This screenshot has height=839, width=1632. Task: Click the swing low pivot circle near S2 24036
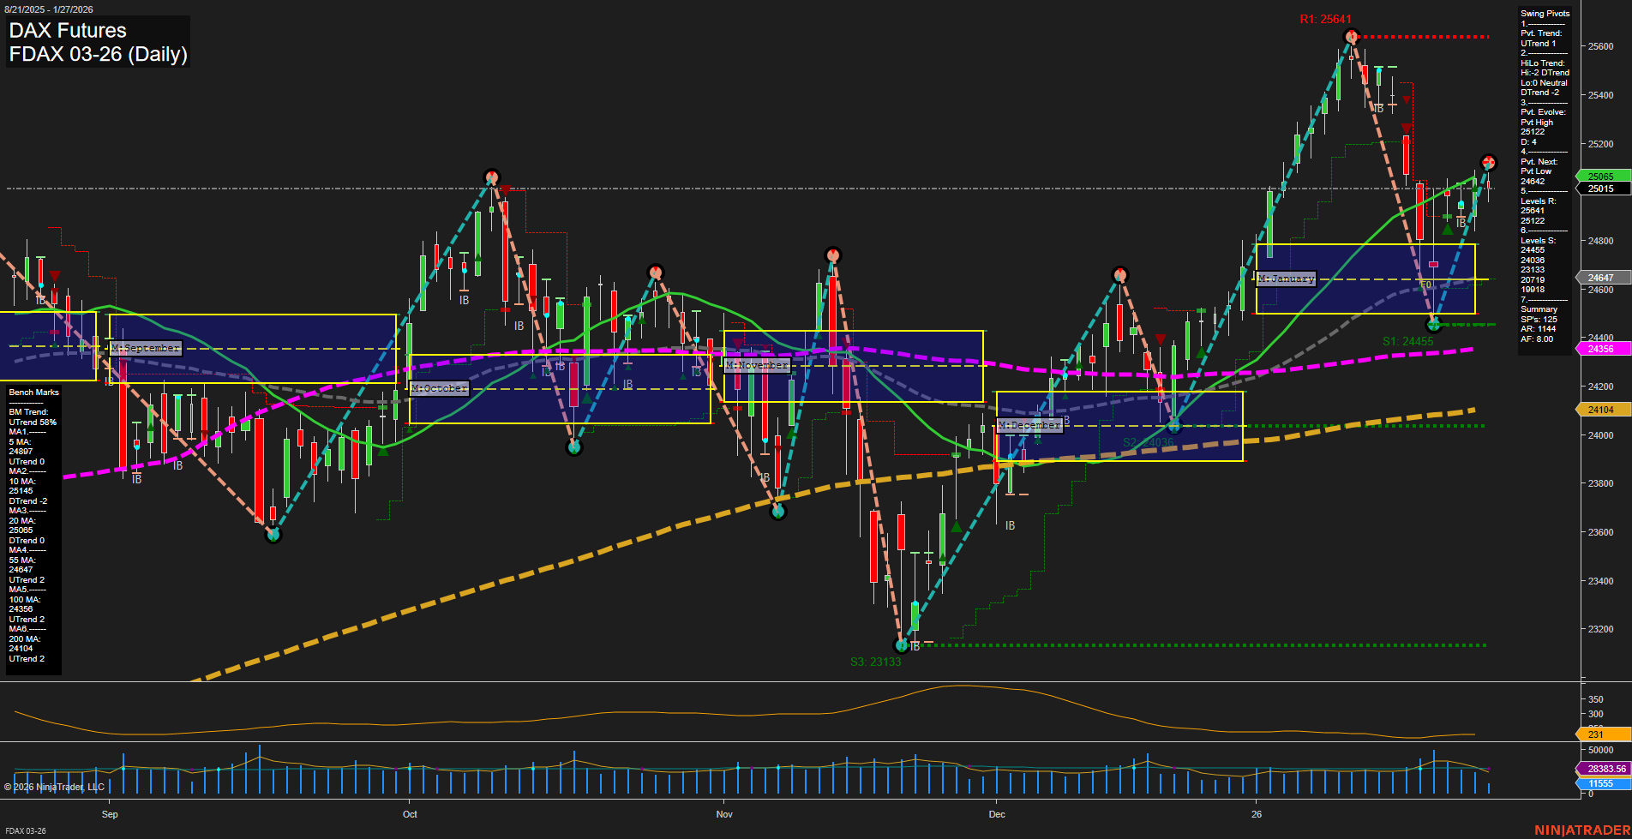[x=1173, y=426]
